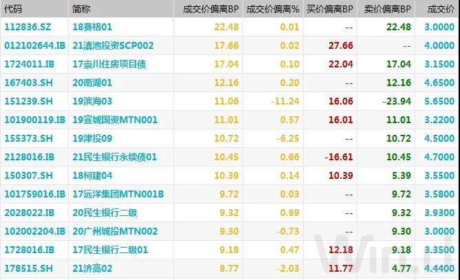Select bond name 20广州城投MTN002
Screen dimensions: 460x280
pos(115,231)
